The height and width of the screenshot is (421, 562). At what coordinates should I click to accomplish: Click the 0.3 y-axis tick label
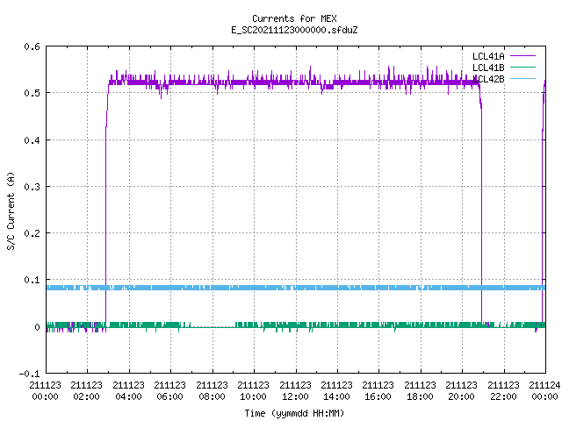pos(32,187)
